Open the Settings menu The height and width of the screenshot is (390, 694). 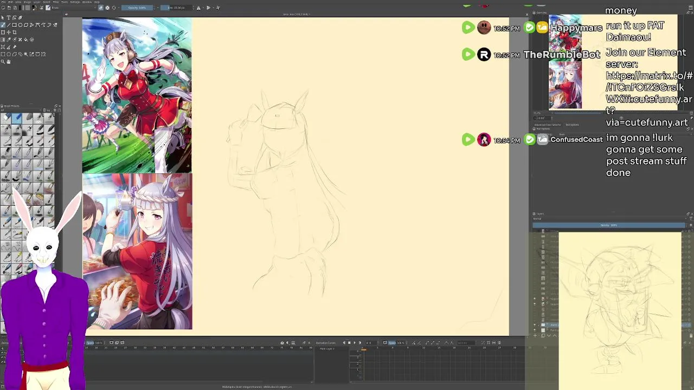tap(75, 2)
